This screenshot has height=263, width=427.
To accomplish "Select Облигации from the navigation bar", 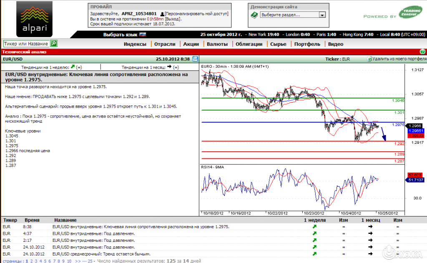I will (x=249, y=44).
